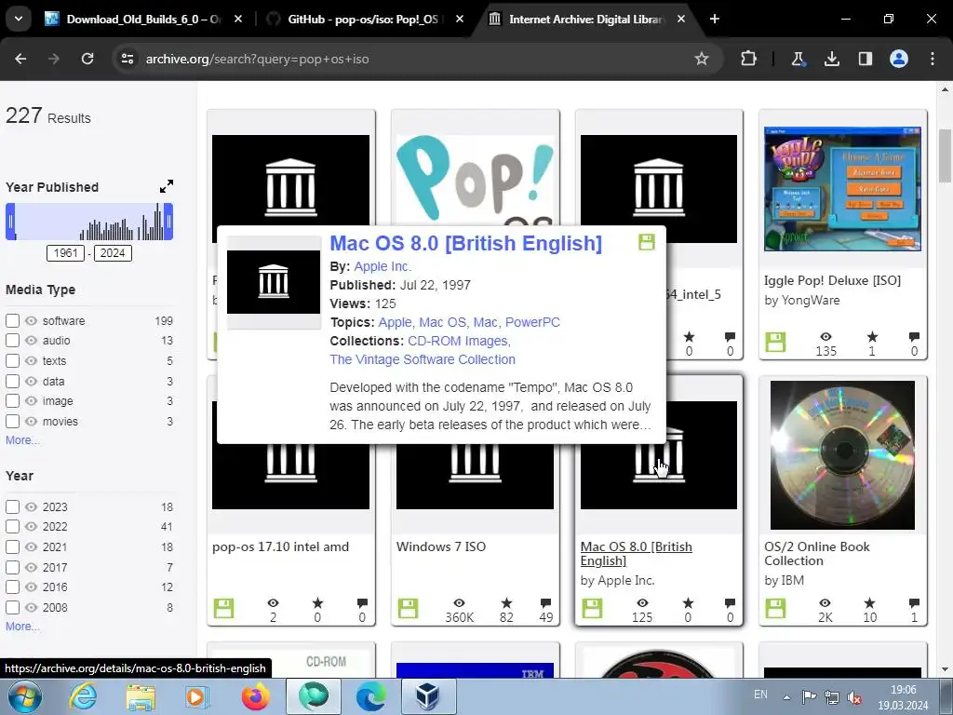Select the Internet Archive tab

click(586, 19)
